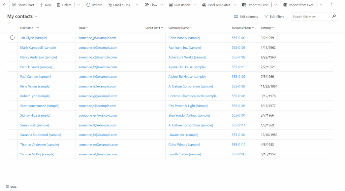This screenshot has height=191, width=345.
Task: Click the New command in toolbar
Action: click(45, 5)
